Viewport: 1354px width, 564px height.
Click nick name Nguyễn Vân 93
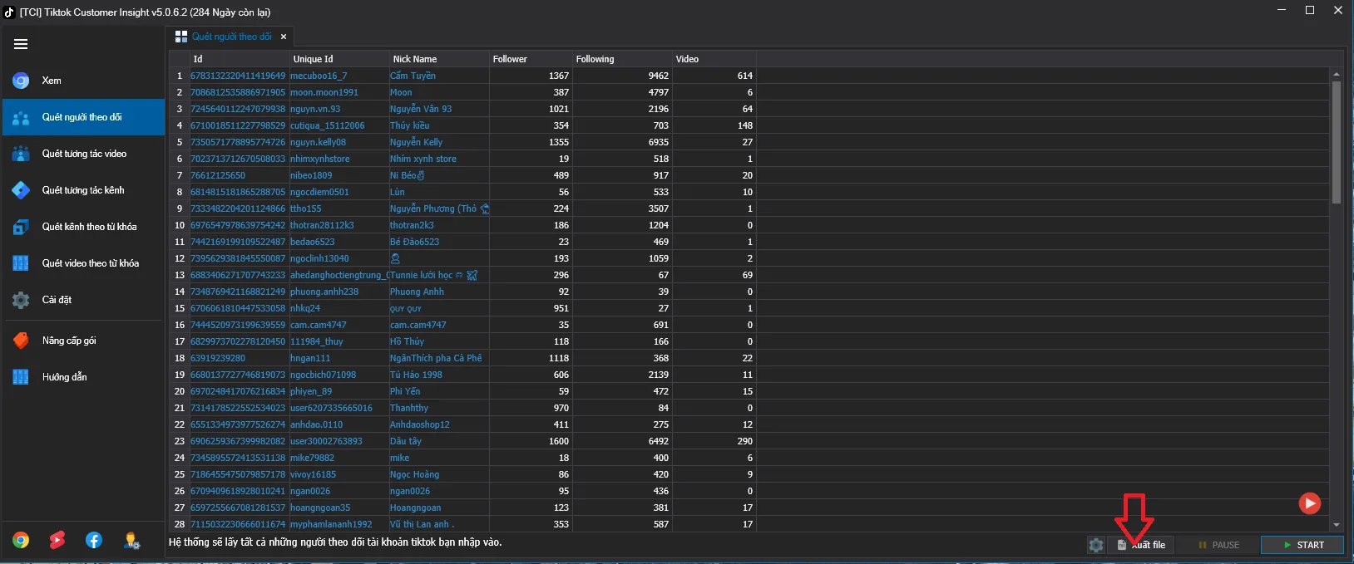pyautogui.click(x=421, y=109)
